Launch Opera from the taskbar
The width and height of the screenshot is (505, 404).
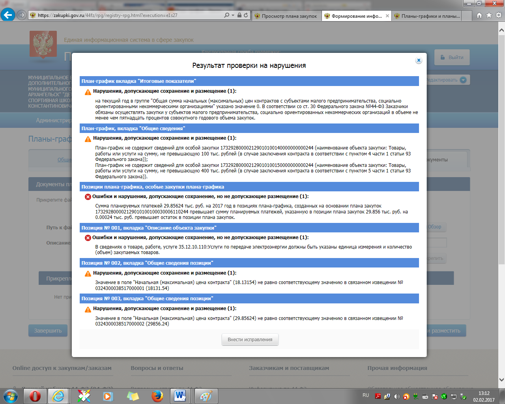coord(35,396)
